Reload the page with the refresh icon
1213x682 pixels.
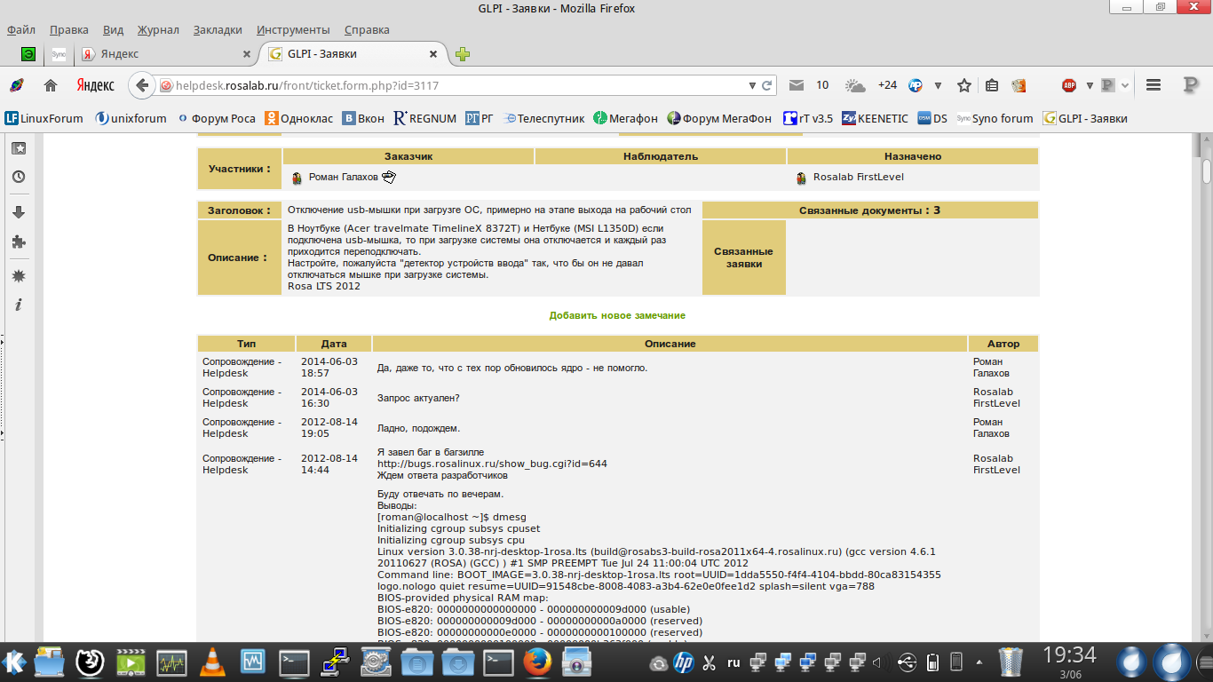[766, 85]
